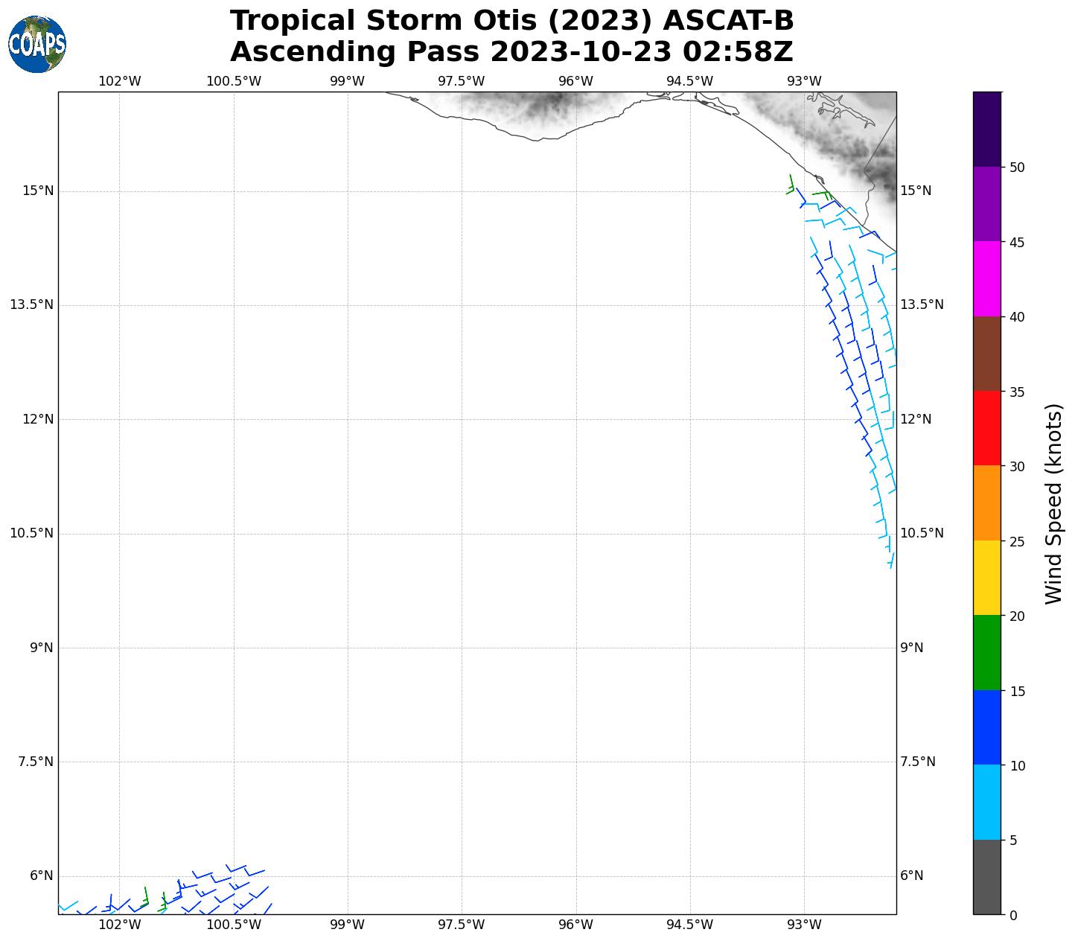Click the "Ascending Pass 2023-10-23 02:58Z" subtitle
Image resolution: width=1075 pixels, height=941 pixels.
(x=511, y=52)
